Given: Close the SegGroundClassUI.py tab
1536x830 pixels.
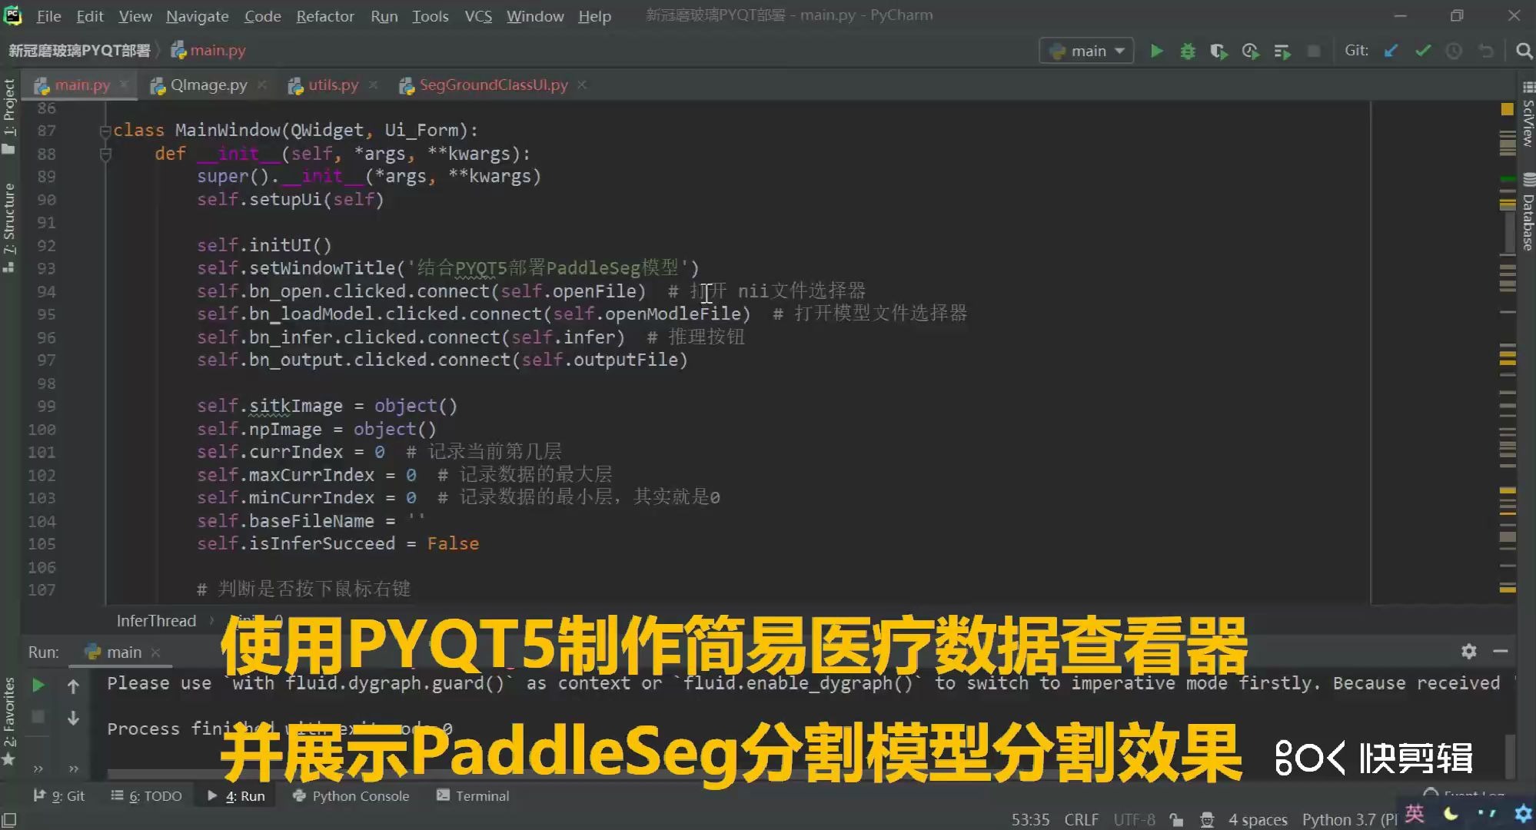Looking at the screenshot, I should coord(582,85).
